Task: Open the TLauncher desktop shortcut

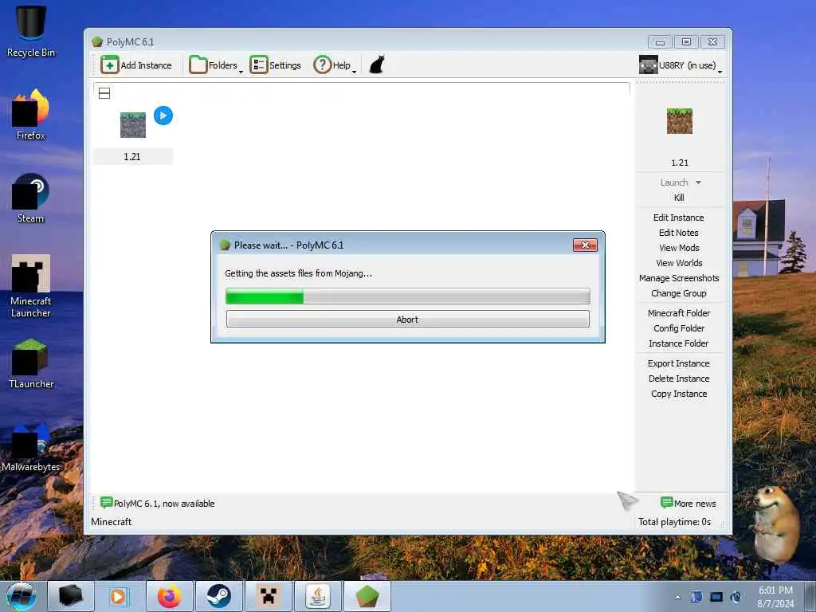Action: 31,363
